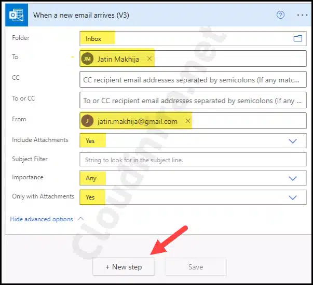Click the To or CC label
The height and width of the screenshot is (285, 313).
coord(23,98)
